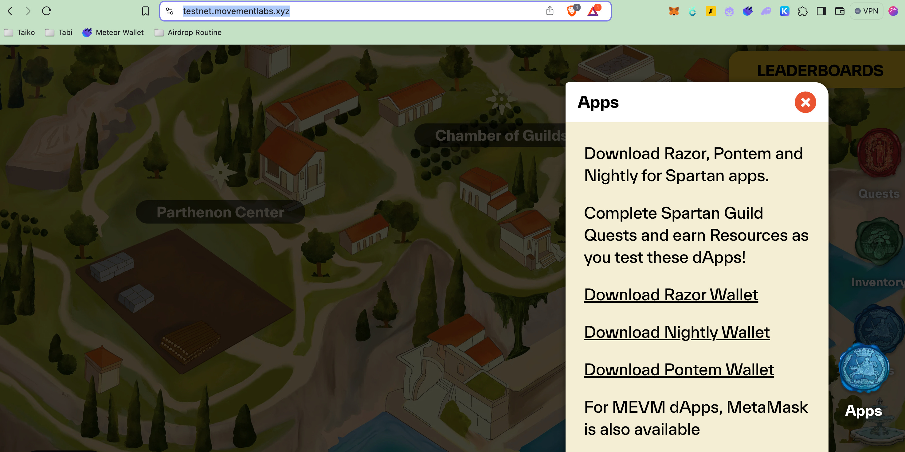Viewport: 905px width, 452px height.
Task: Click the white star marker above Chamber of Guilds
Action: (501, 99)
